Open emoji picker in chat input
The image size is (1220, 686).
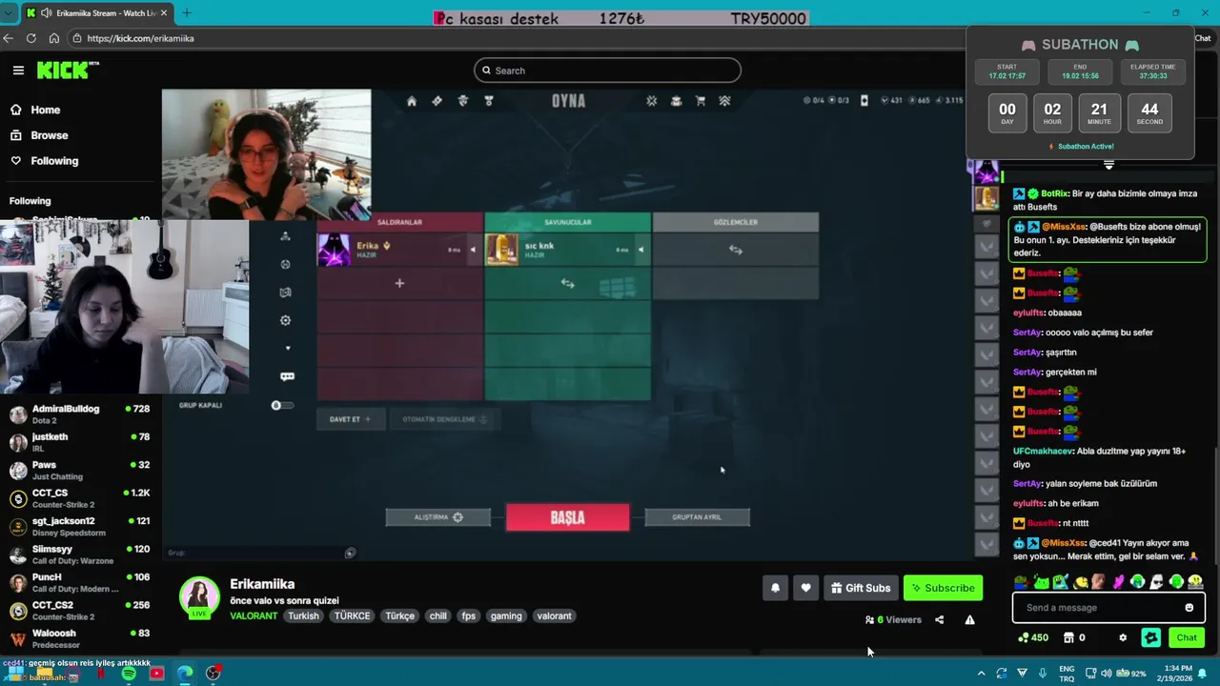click(1189, 608)
